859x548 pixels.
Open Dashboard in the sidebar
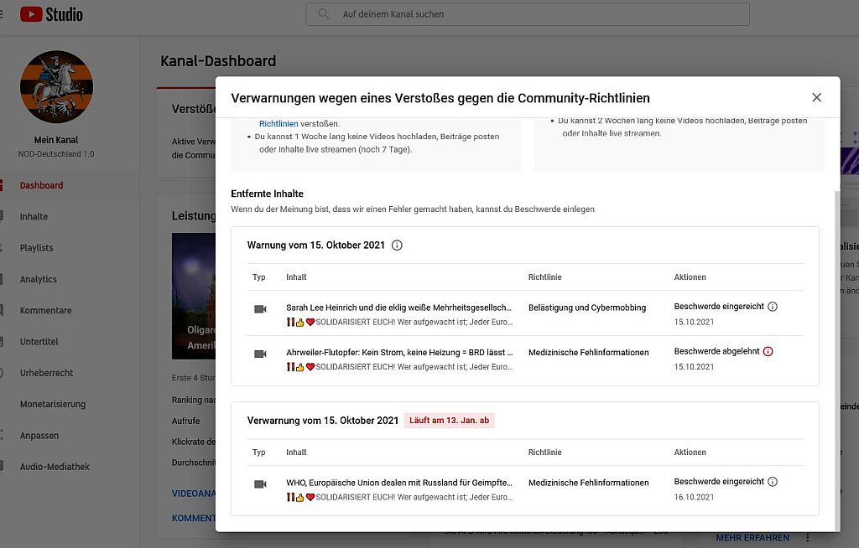pyautogui.click(x=41, y=185)
